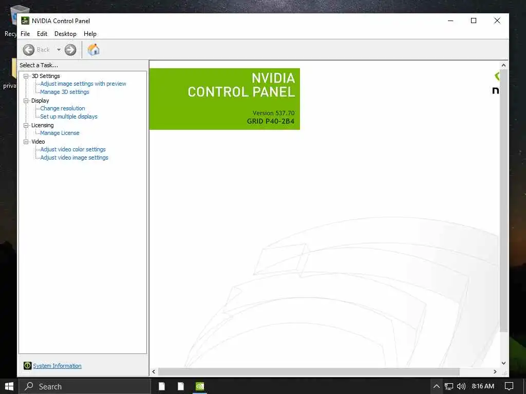Click the second document taskbar icon
The width and height of the screenshot is (526, 394).
(x=181, y=386)
